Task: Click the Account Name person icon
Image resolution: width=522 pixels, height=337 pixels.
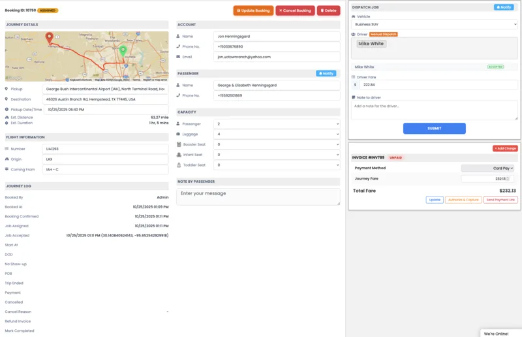Action: pyautogui.click(x=178, y=36)
